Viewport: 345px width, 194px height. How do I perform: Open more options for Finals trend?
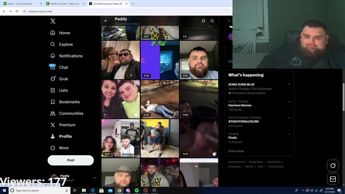point(289,134)
